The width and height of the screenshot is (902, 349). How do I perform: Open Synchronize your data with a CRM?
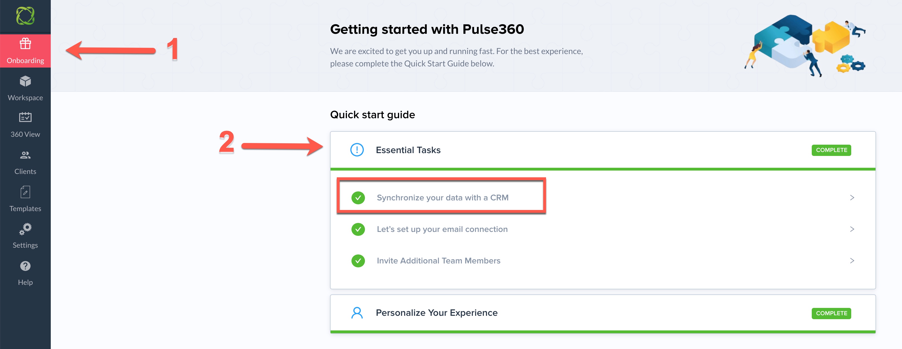(442, 197)
